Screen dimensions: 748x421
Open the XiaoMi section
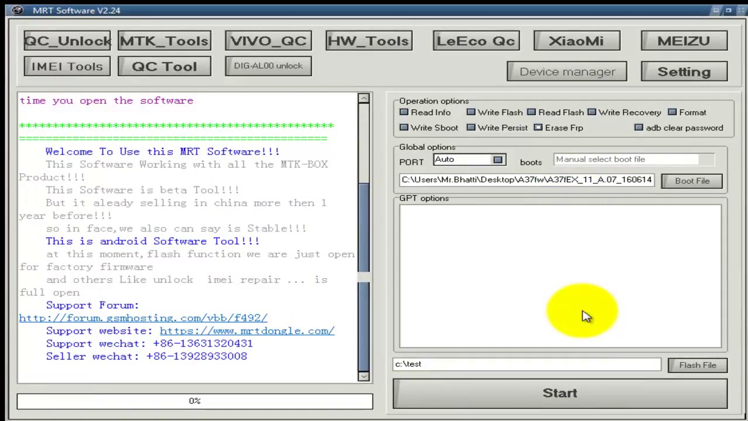[x=576, y=41]
